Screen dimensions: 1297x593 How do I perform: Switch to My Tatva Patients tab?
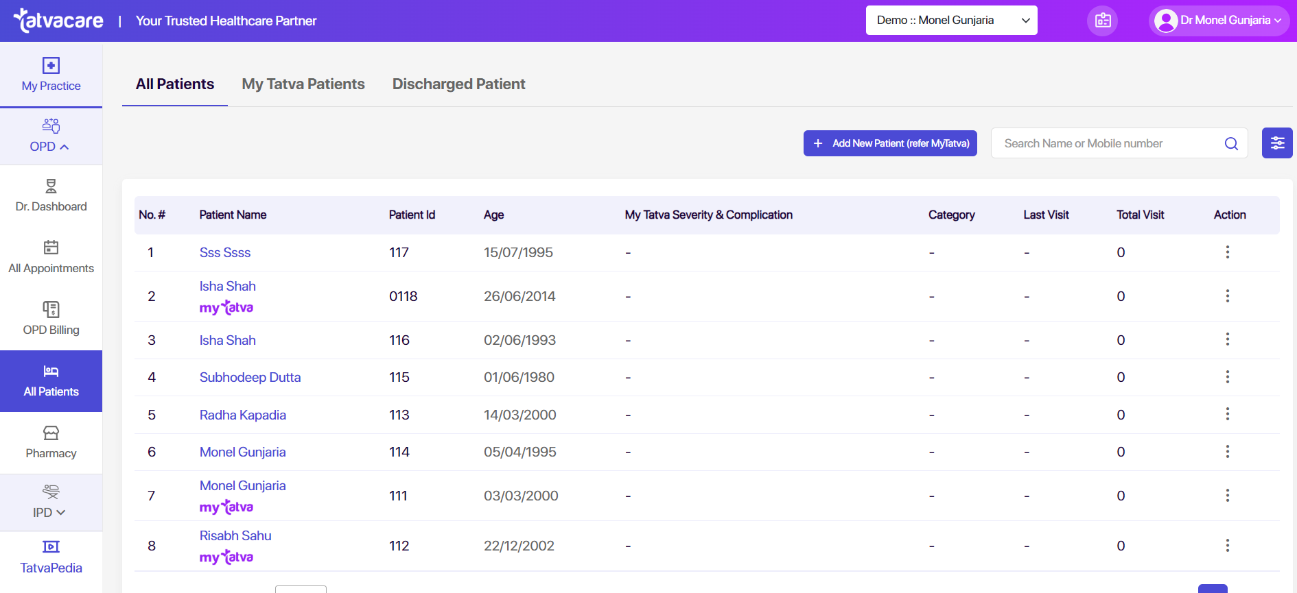click(x=303, y=84)
